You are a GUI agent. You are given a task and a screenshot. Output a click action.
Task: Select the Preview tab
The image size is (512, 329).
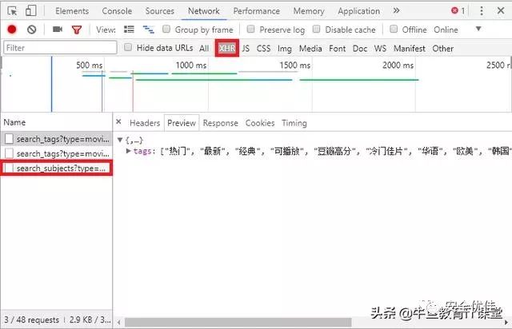(182, 123)
